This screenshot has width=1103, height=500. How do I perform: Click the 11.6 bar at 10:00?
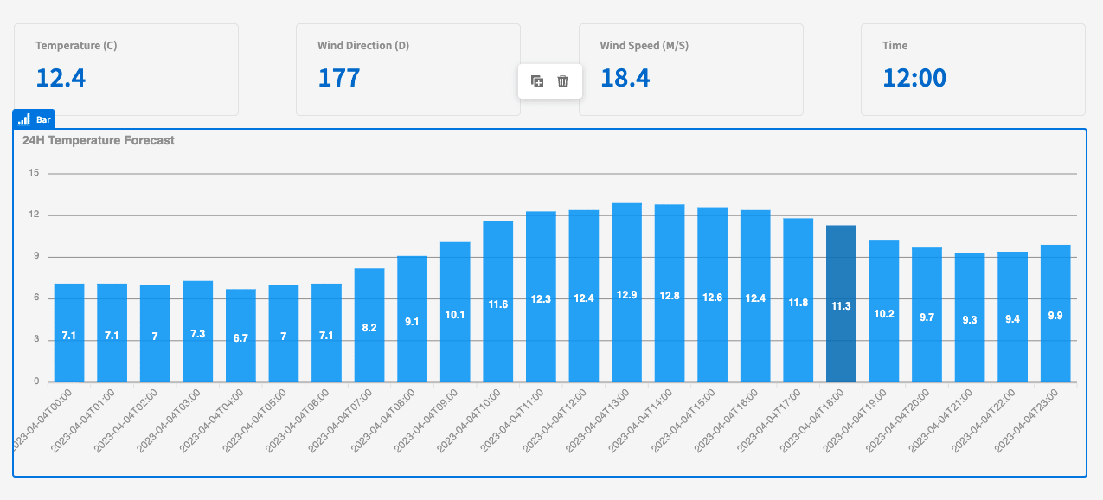click(x=497, y=302)
